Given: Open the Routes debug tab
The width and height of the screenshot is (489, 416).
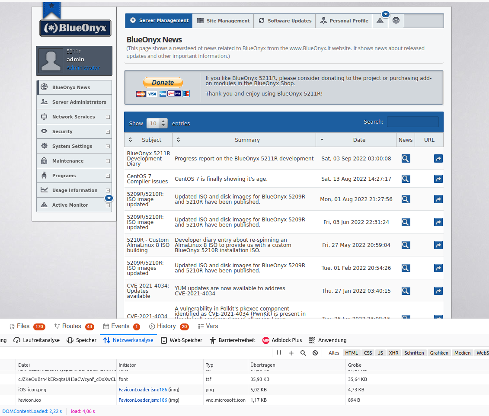Looking at the screenshot, I should [x=74, y=326].
